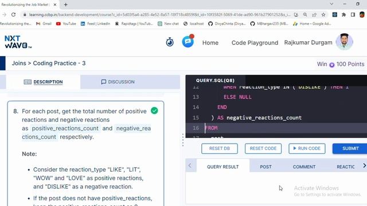The width and height of the screenshot is (367, 206).
Task: Bookmark this page with the star icon
Action: tap(323, 14)
